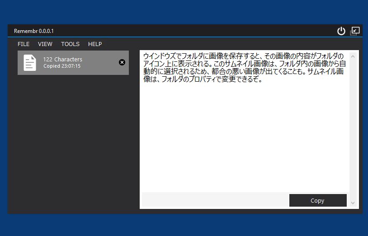The height and width of the screenshot is (236, 368).
Task: Click the scrollbar down arrow in the text panel
Action: 353,203
